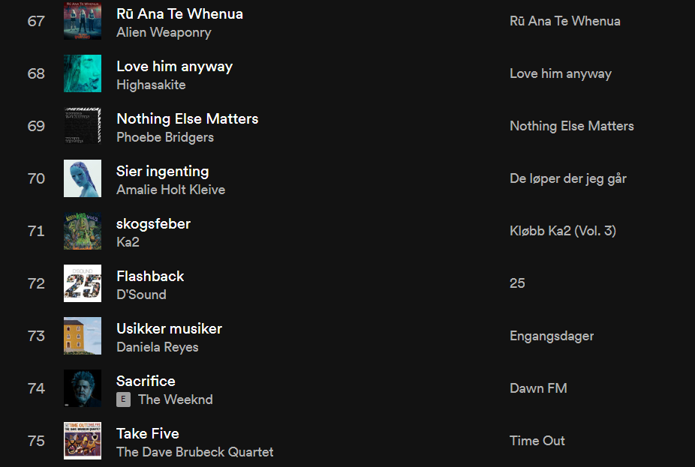
Task: Go to The Dave Brubeck Quartet page
Action: [194, 452]
